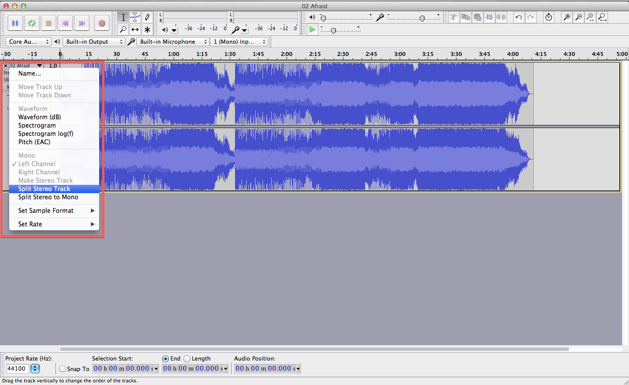Enable the Snap To checkbox
Image resolution: width=629 pixels, height=385 pixels.
[x=62, y=369]
